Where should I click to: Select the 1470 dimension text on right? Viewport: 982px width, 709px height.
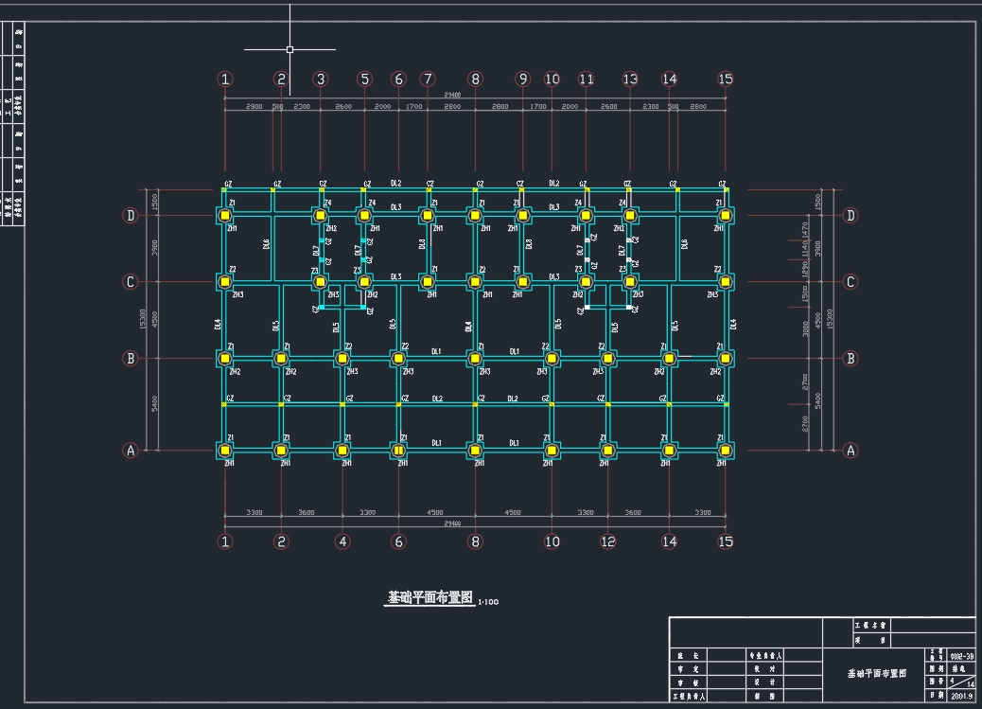pos(805,230)
